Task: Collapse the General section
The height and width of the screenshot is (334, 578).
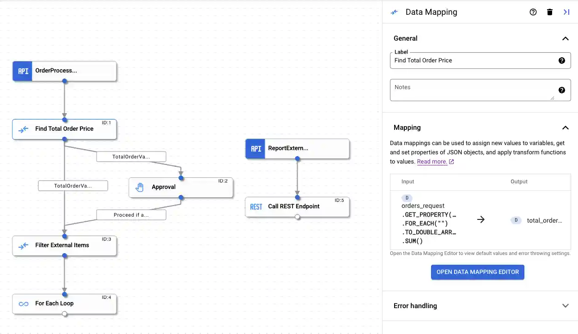Action: click(x=566, y=38)
